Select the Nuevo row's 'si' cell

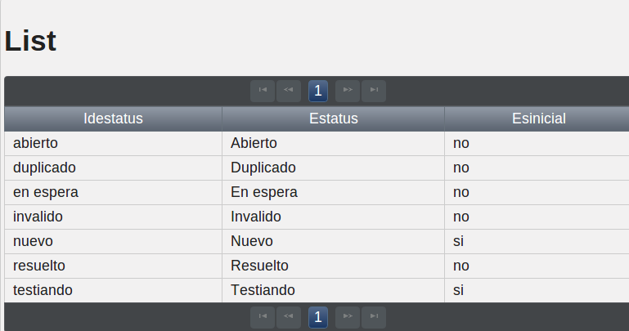pyautogui.click(x=537, y=241)
